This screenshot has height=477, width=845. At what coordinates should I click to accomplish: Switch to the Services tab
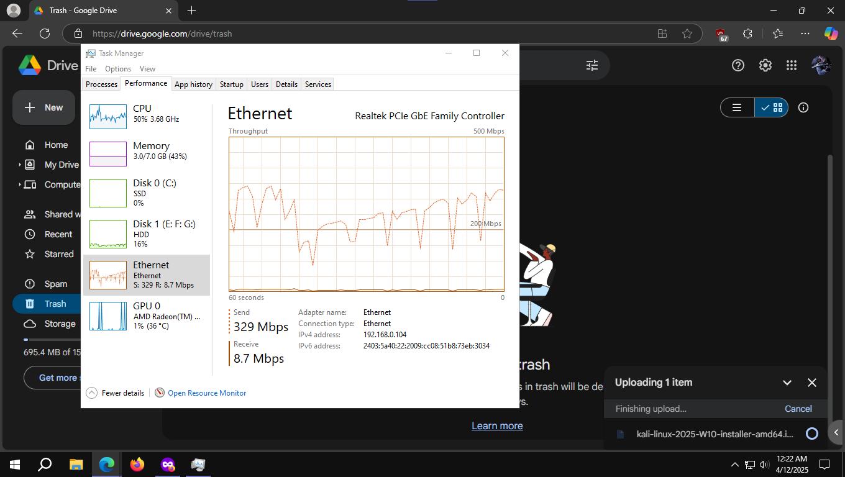coord(318,84)
